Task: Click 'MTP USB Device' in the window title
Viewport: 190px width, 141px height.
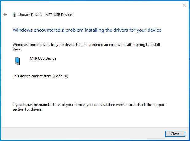Action: 59,15
